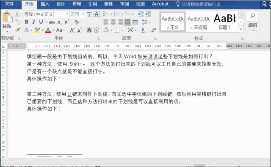Click the justify alignment button
This screenshot has width=271, height=167.
point(127,22)
